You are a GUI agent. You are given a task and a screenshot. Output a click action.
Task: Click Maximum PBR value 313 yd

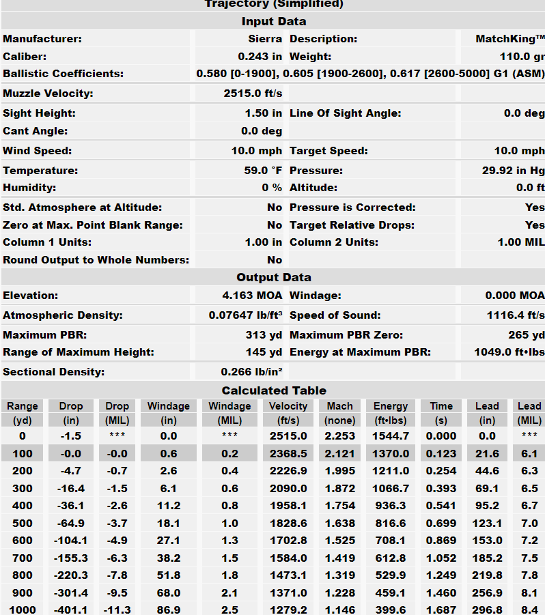[264, 335]
